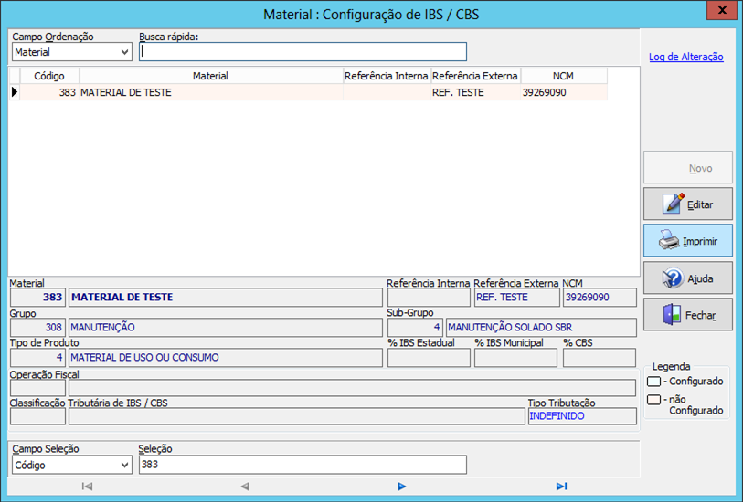Sort by the Código column header
Image resolution: width=743 pixels, height=503 pixels.
[x=49, y=76]
